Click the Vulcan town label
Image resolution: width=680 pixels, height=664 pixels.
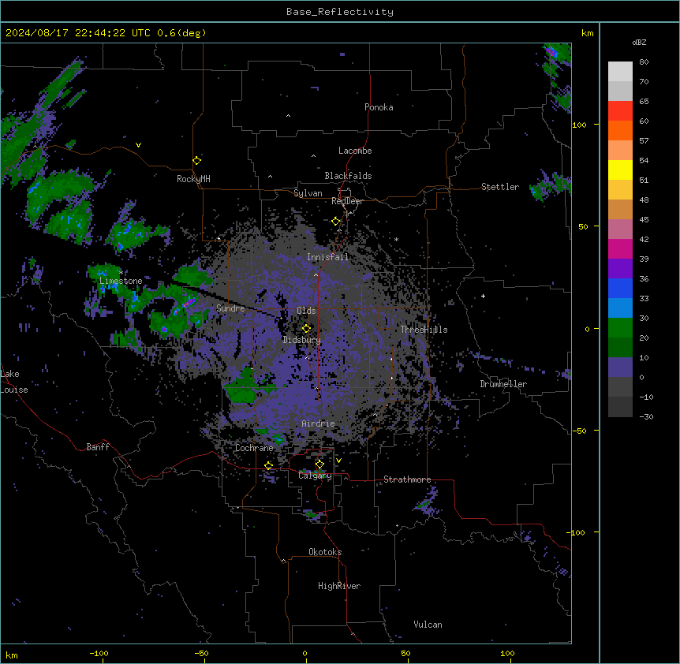428,625
